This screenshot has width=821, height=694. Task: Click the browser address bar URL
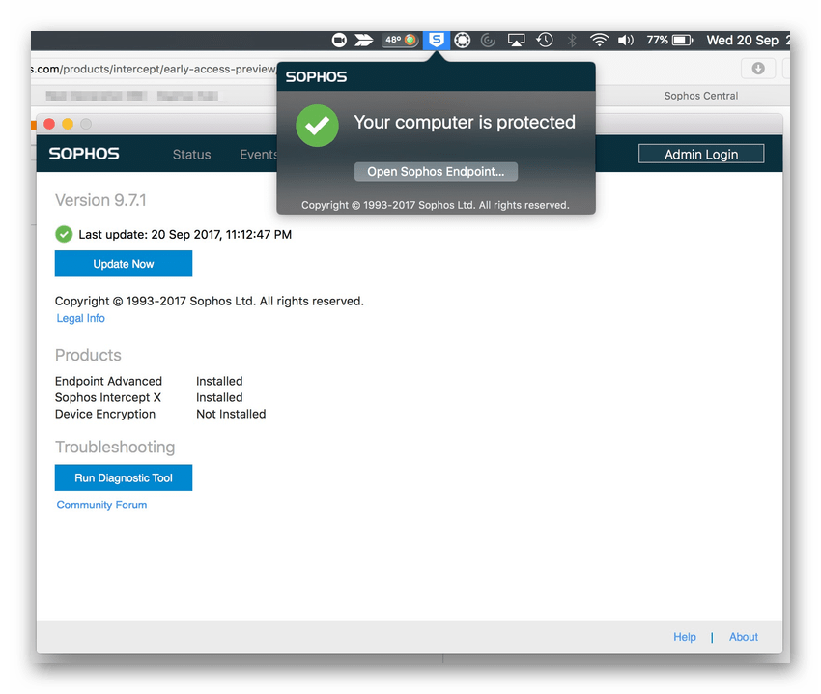coord(154,69)
